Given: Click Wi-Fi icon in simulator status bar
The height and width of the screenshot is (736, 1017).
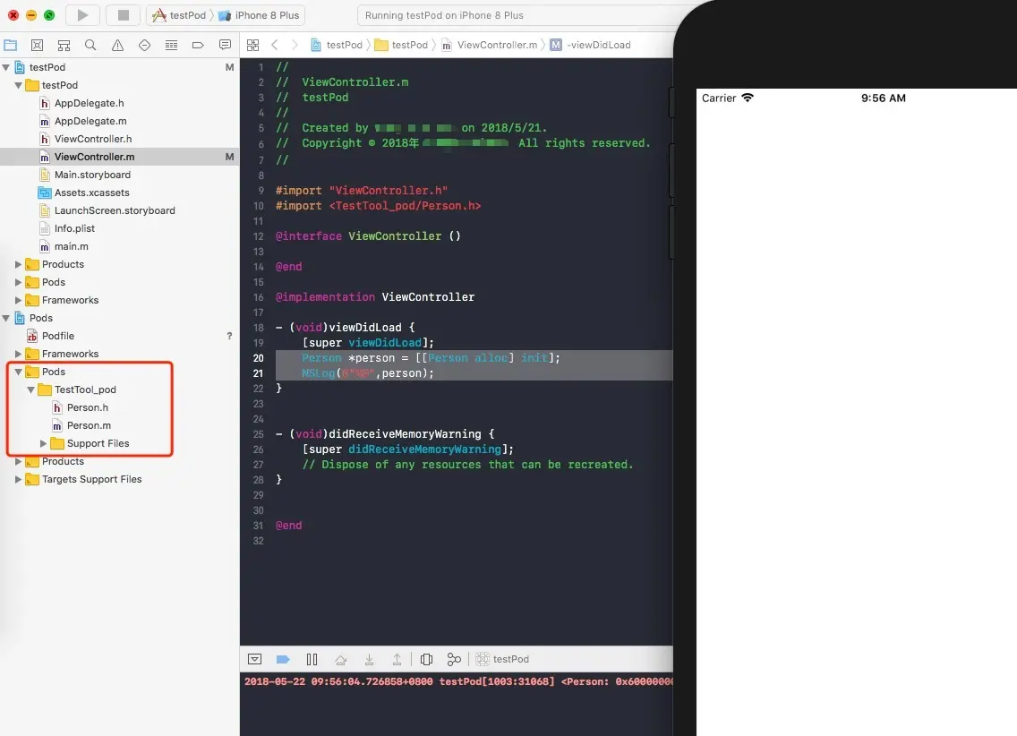Looking at the screenshot, I should (x=748, y=98).
